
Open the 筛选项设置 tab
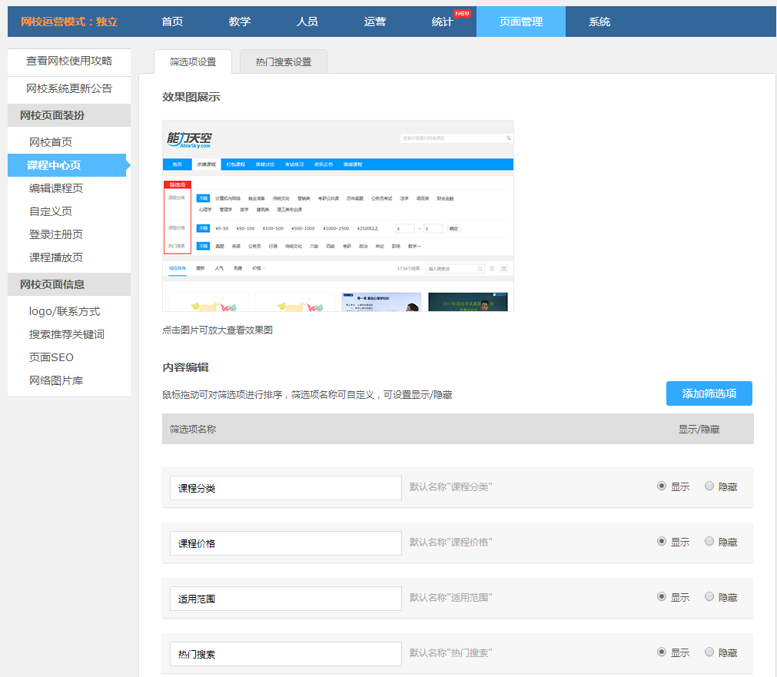193,61
